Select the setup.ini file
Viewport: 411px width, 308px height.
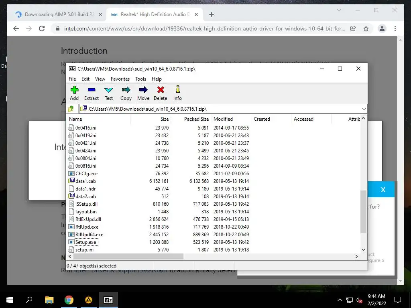84,249
